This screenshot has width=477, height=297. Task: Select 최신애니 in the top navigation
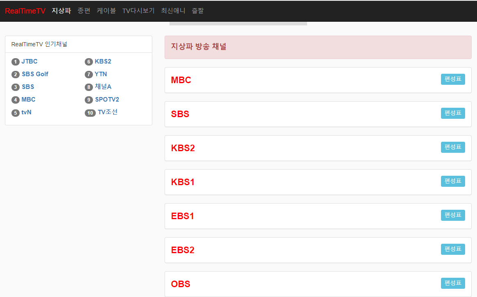coord(173,11)
